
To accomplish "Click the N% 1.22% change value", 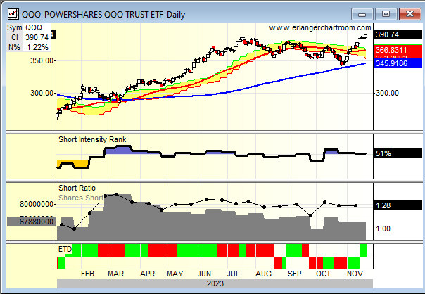I will tap(28, 47).
